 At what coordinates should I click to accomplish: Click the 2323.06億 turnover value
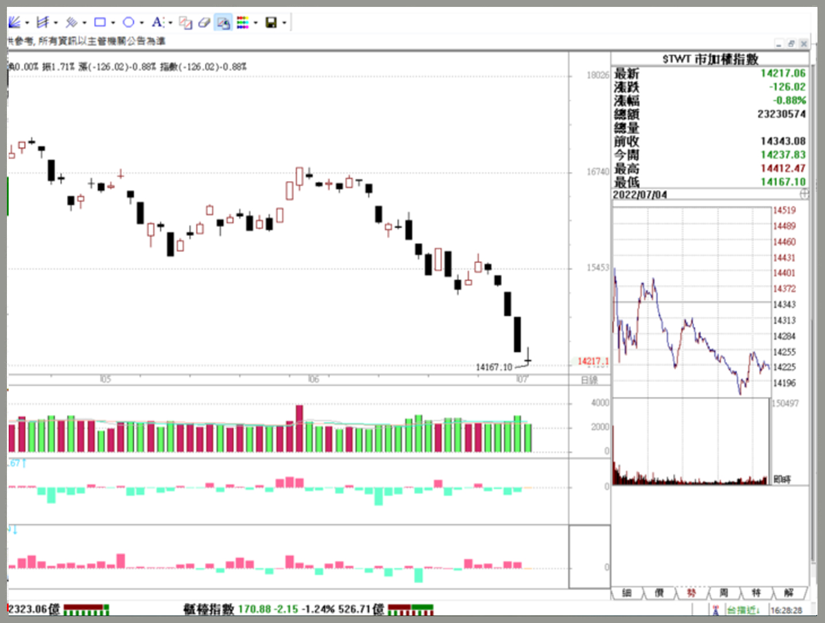[34, 609]
